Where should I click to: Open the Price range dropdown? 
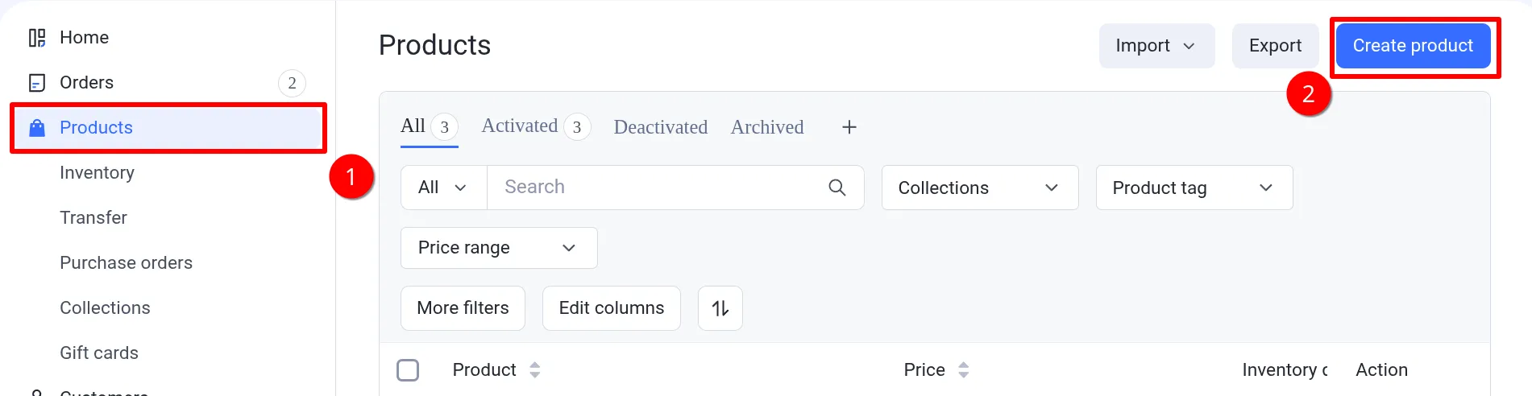coord(498,248)
